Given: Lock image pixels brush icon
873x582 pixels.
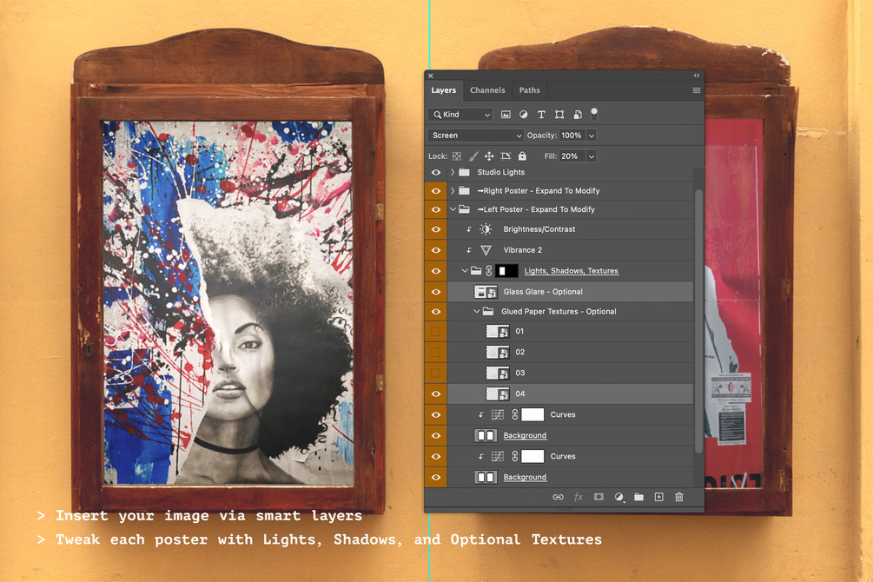Looking at the screenshot, I should click(x=473, y=156).
